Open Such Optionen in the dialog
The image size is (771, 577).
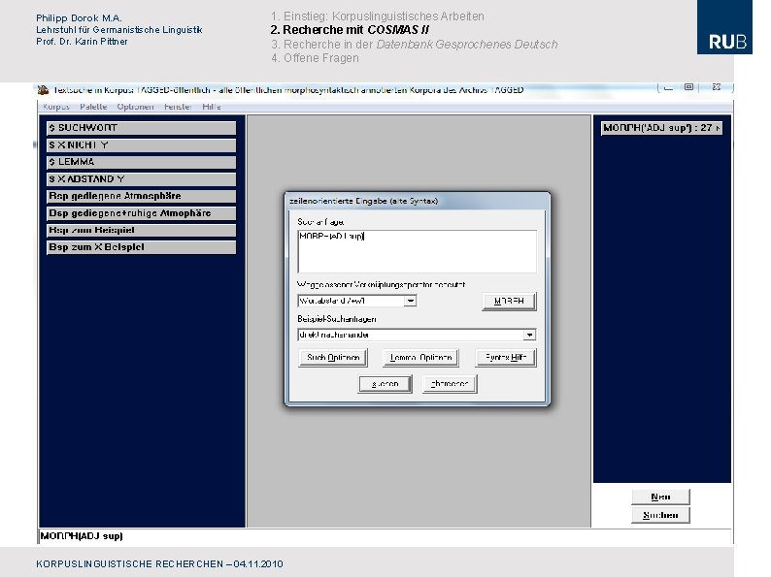coord(333,358)
